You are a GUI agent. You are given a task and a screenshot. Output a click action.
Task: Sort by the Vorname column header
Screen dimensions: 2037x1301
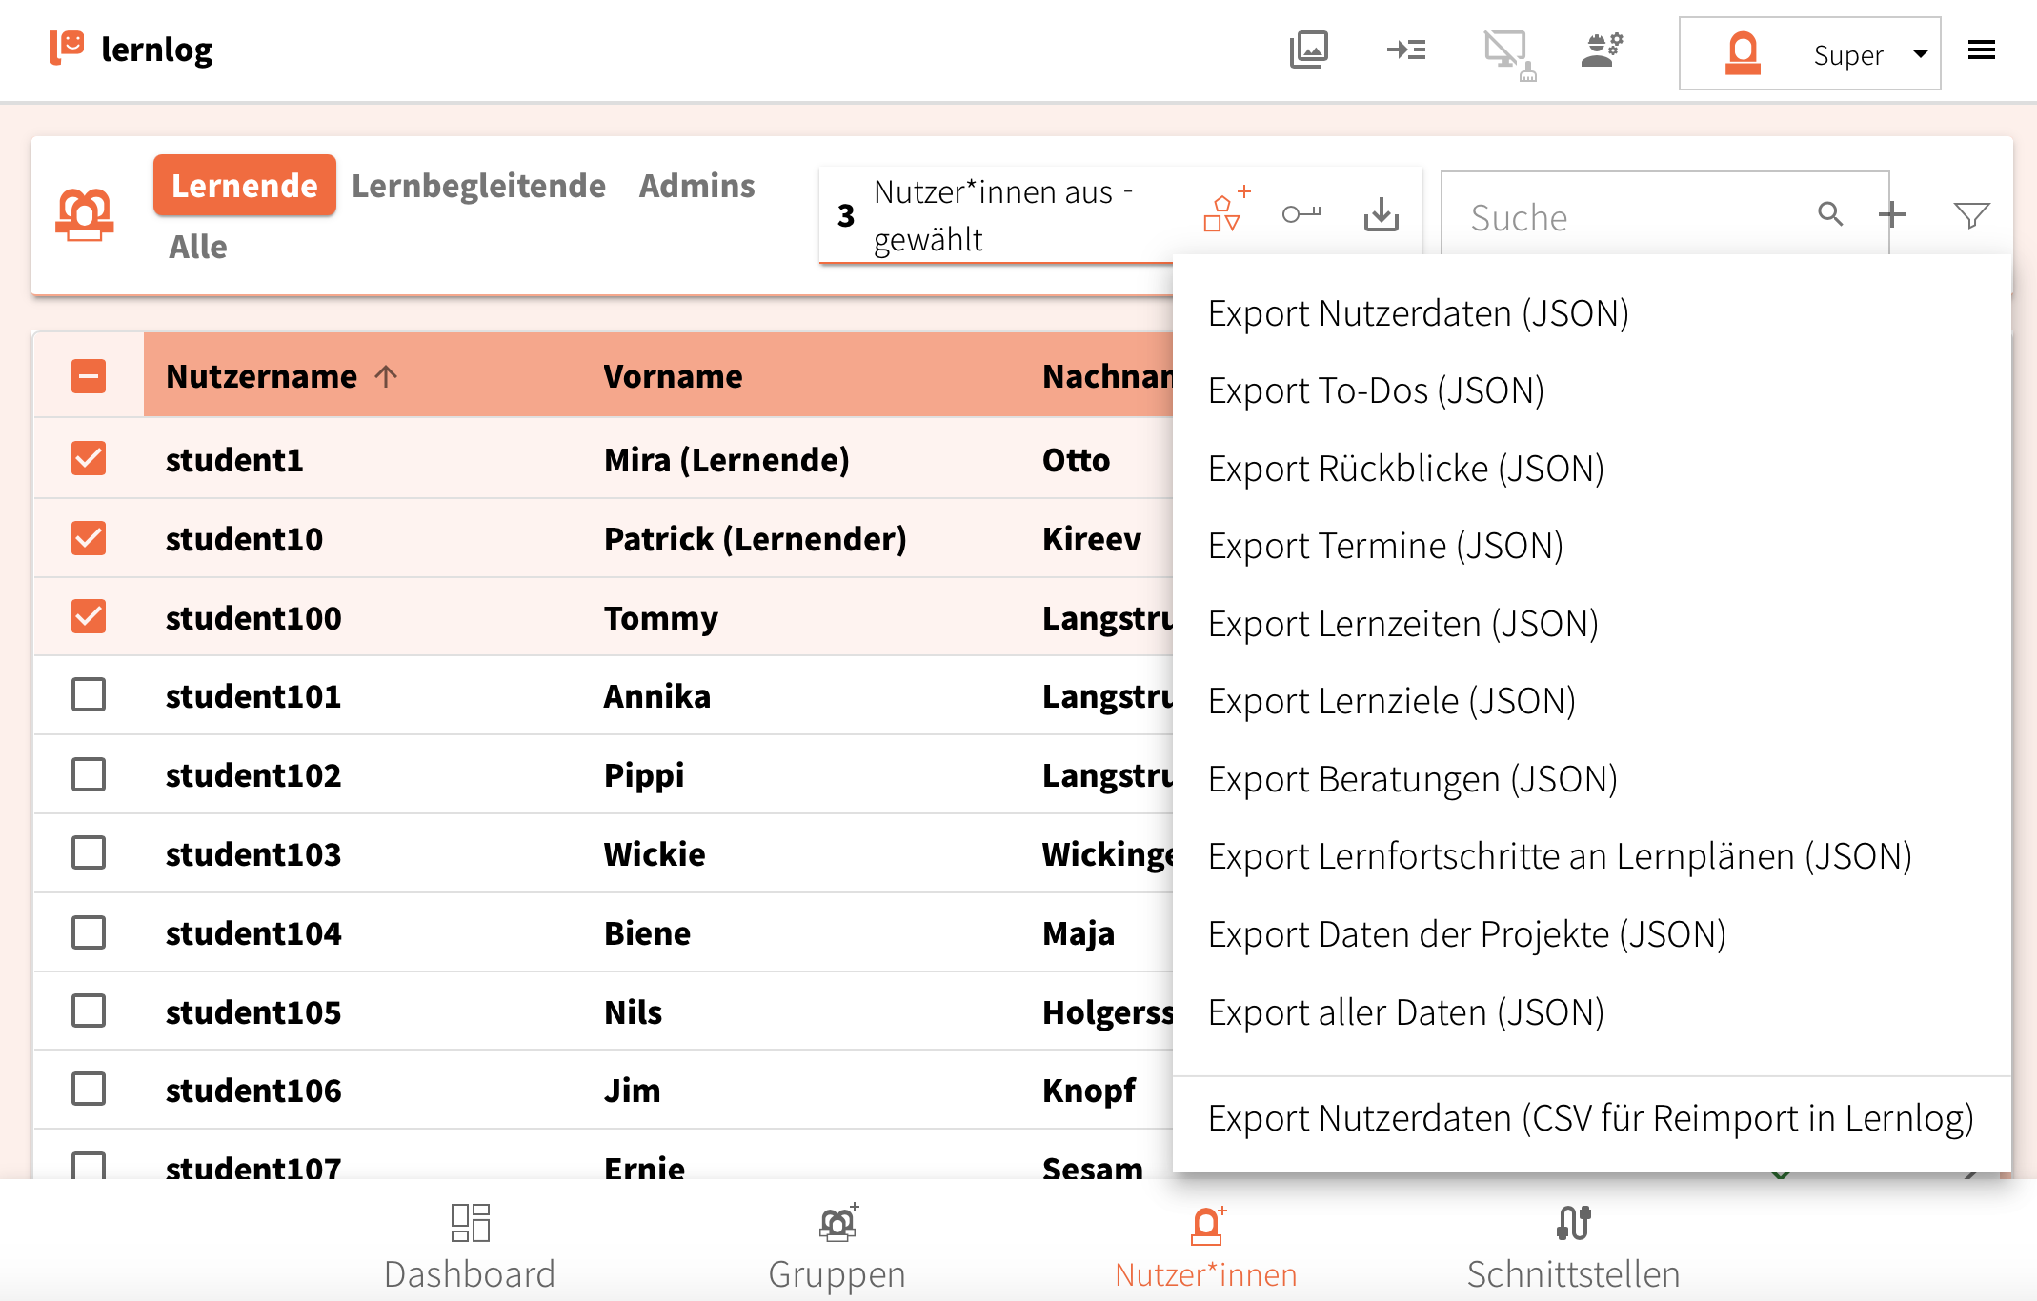click(673, 376)
